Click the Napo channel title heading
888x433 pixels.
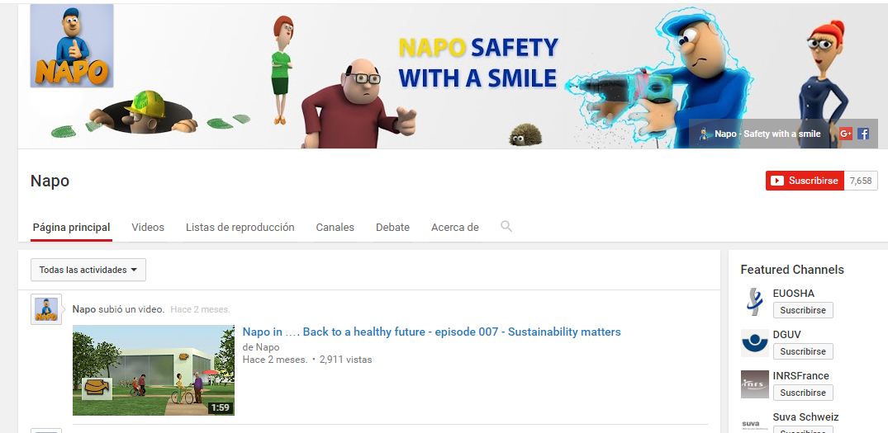(x=50, y=181)
